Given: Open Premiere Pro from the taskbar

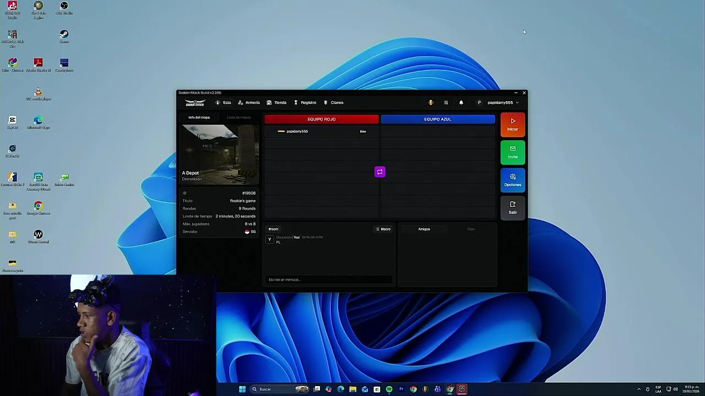Looking at the screenshot, I should coord(401,389).
